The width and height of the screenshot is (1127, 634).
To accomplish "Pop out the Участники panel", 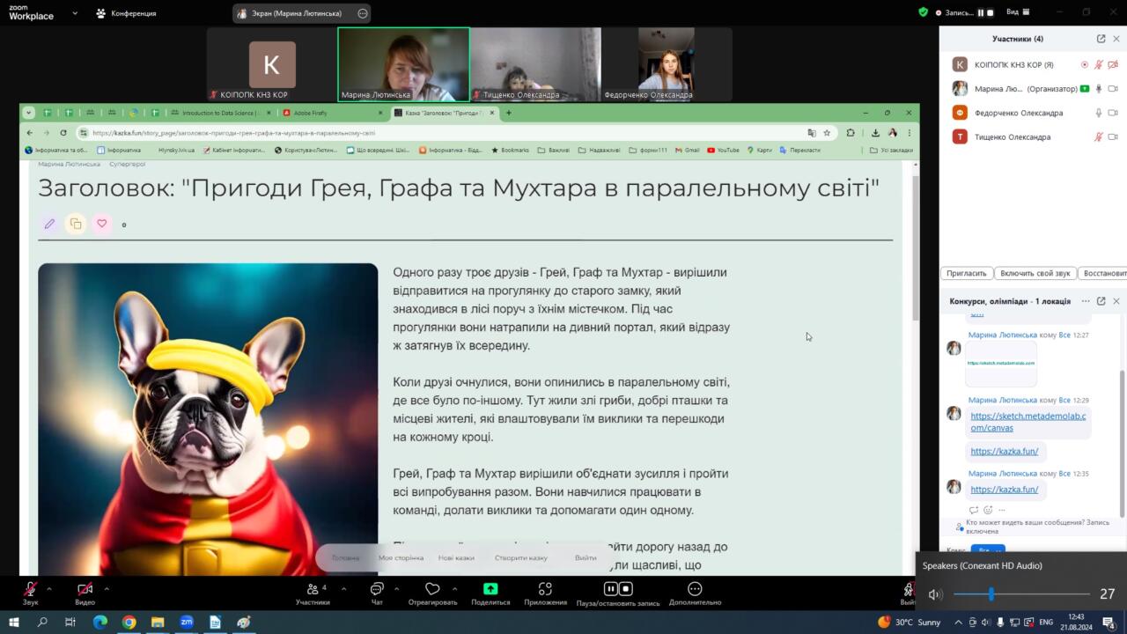I will tap(1101, 39).
